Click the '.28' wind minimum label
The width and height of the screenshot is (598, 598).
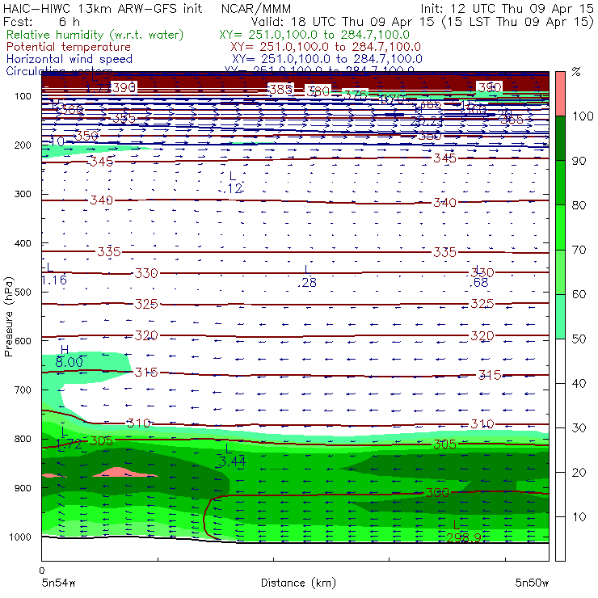pos(307,283)
